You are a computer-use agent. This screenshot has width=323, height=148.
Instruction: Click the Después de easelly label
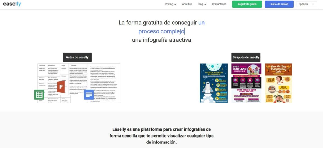point(246,57)
